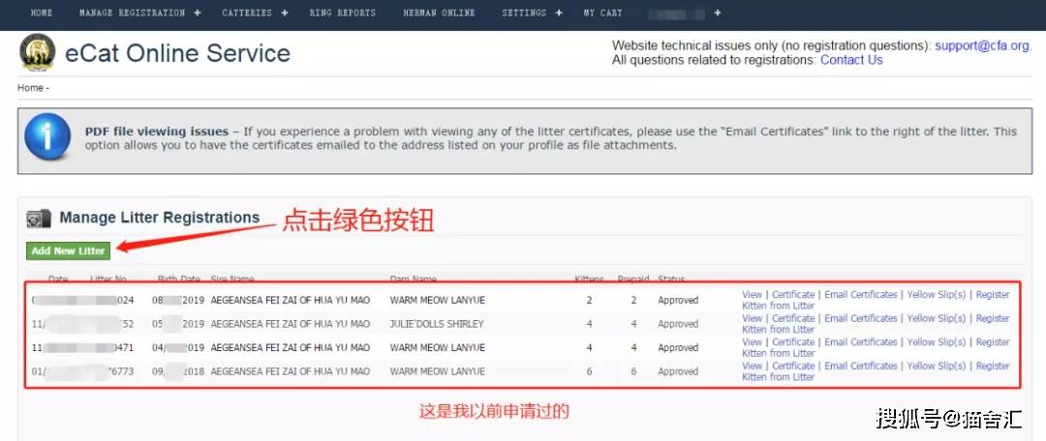Open the MANAGE REGISTRATION menu
The width and height of the screenshot is (1046, 441).
tap(132, 13)
